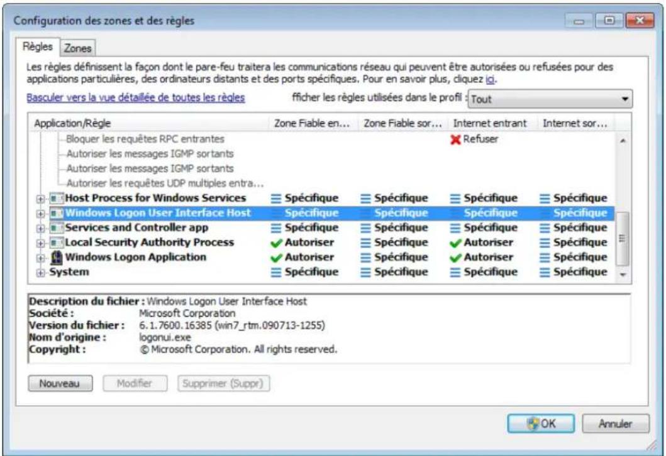Screen dimensions: 666x456
Task: Click Microsoft Corporation company value
Action: 187,313
